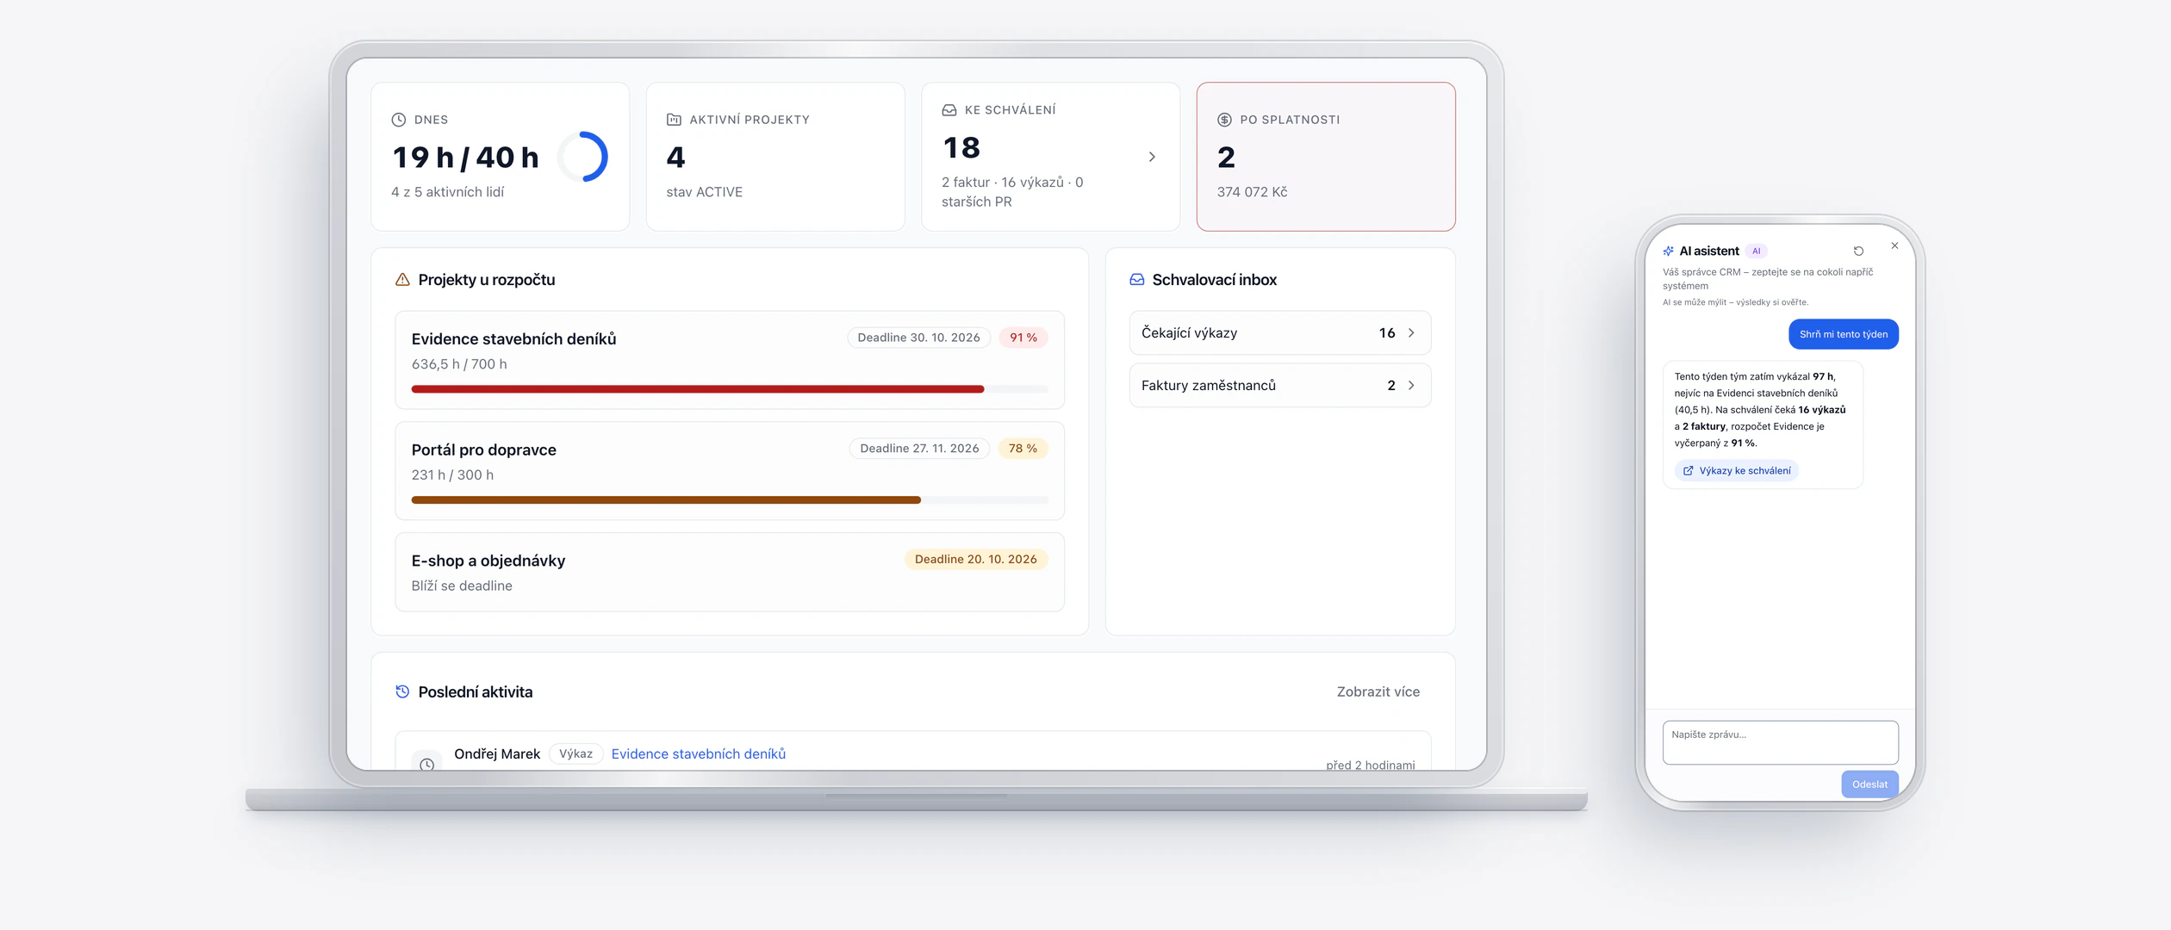Click the Odeslat button
This screenshot has width=2171, height=930.
click(x=1869, y=784)
